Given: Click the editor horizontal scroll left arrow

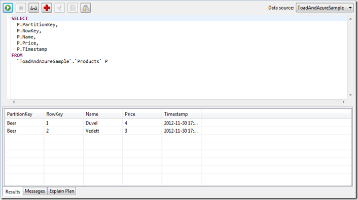Looking at the screenshot, I should 14,102.
